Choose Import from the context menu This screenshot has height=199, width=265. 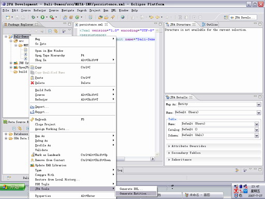click(72, 107)
